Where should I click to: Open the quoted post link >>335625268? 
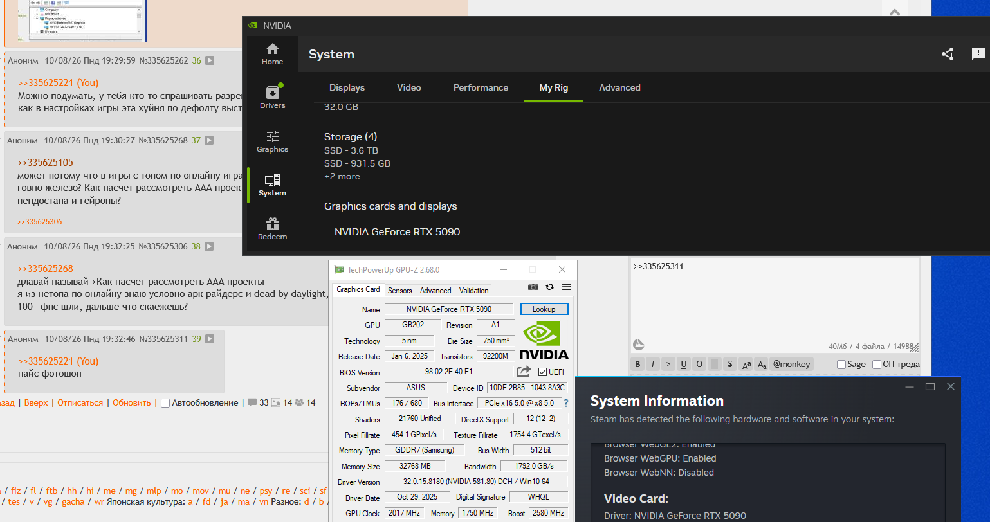[45, 269]
